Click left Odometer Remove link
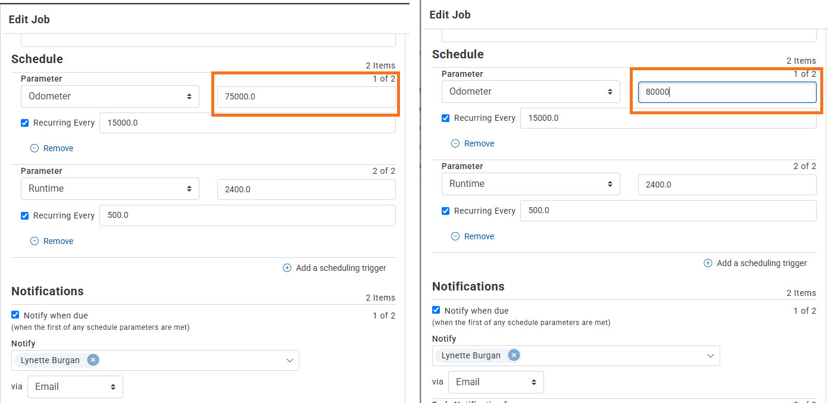The width and height of the screenshot is (828, 403). tap(58, 148)
